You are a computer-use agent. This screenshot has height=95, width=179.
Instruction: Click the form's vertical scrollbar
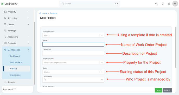pos(176,47)
